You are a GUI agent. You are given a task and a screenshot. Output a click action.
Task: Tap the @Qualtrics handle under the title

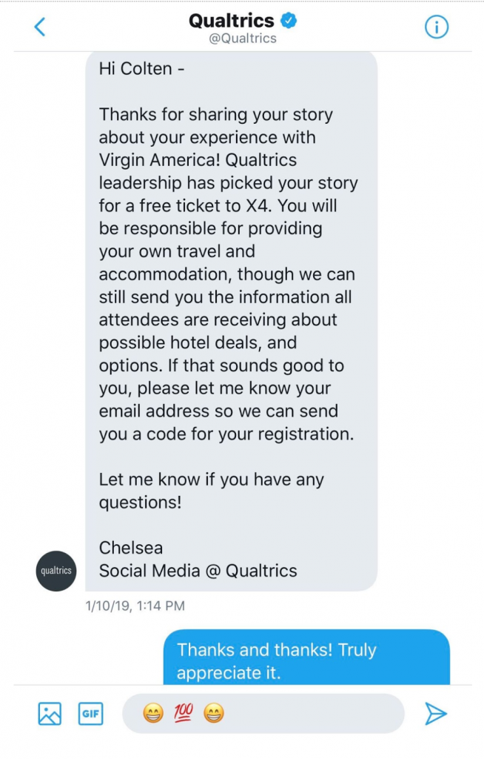(x=242, y=39)
